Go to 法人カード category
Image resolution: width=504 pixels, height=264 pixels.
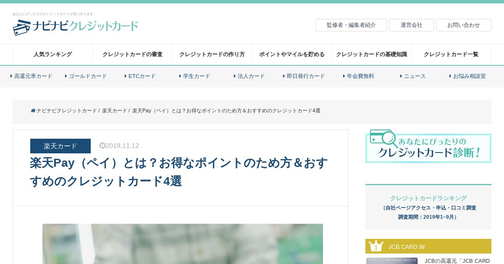coord(249,76)
